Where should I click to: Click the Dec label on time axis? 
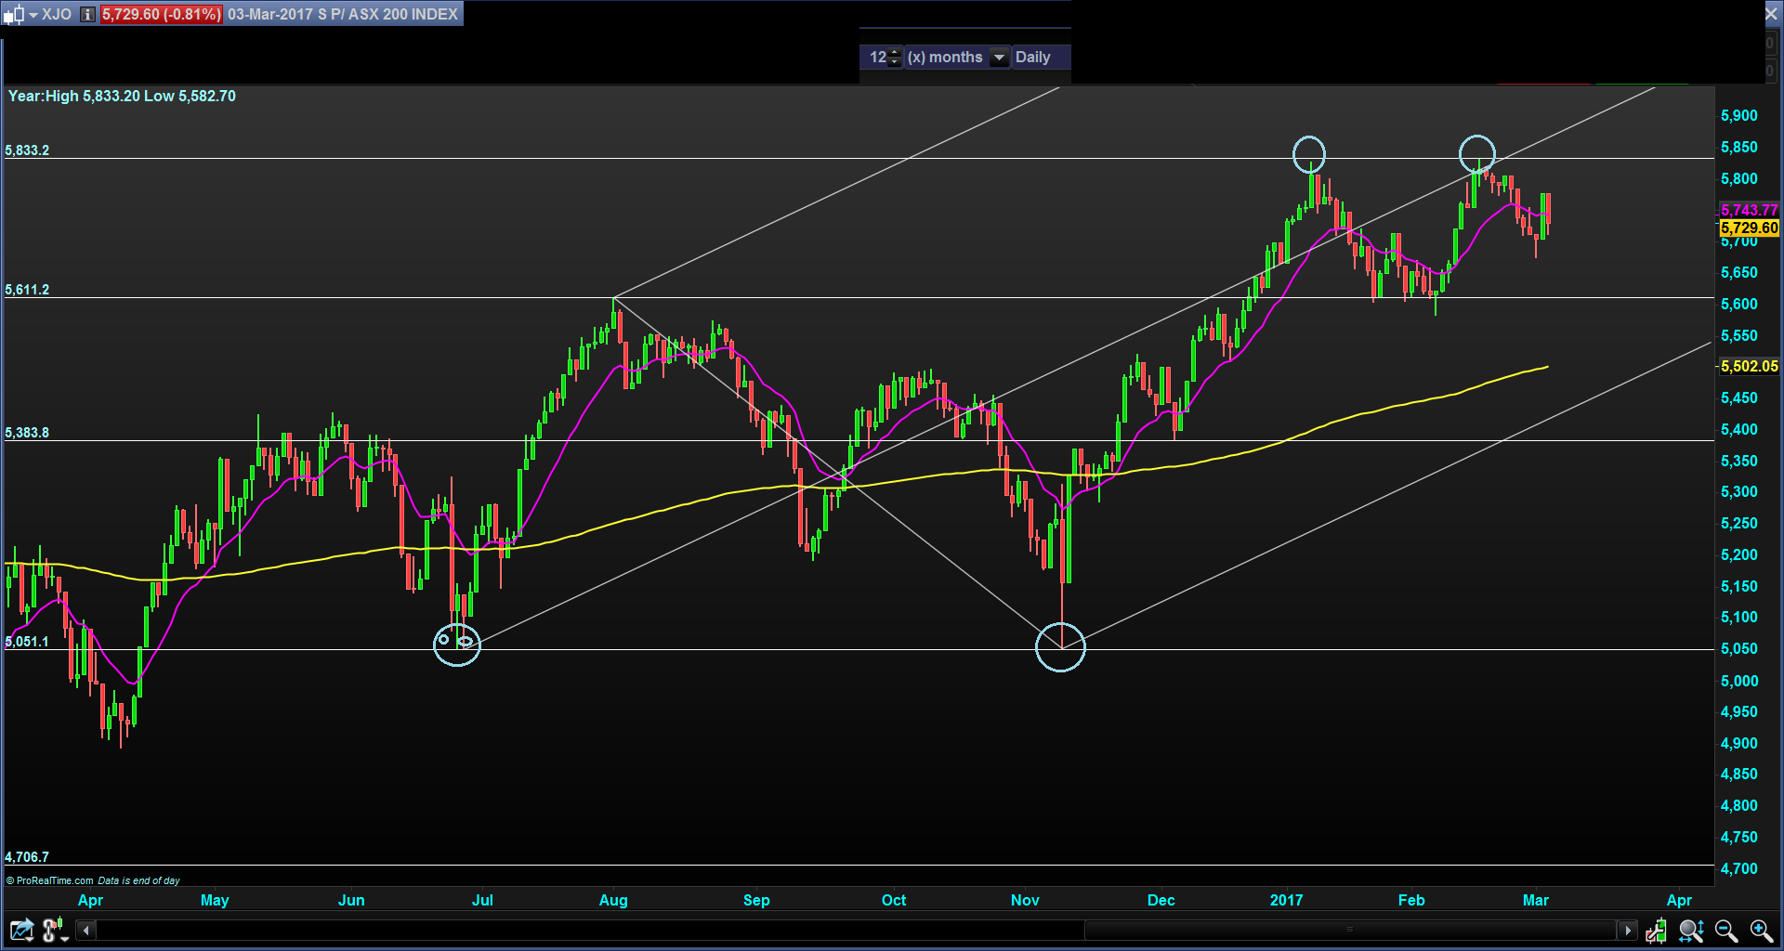1161,900
